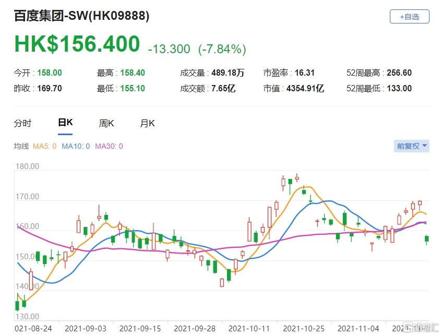
Task: Select the 2021-09-03 date on the axis
Action: pyautogui.click(x=85, y=329)
